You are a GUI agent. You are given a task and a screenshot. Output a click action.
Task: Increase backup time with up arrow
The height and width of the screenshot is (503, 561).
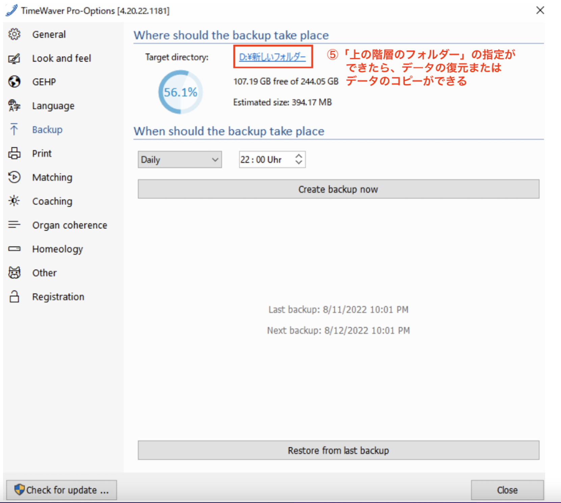point(299,156)
